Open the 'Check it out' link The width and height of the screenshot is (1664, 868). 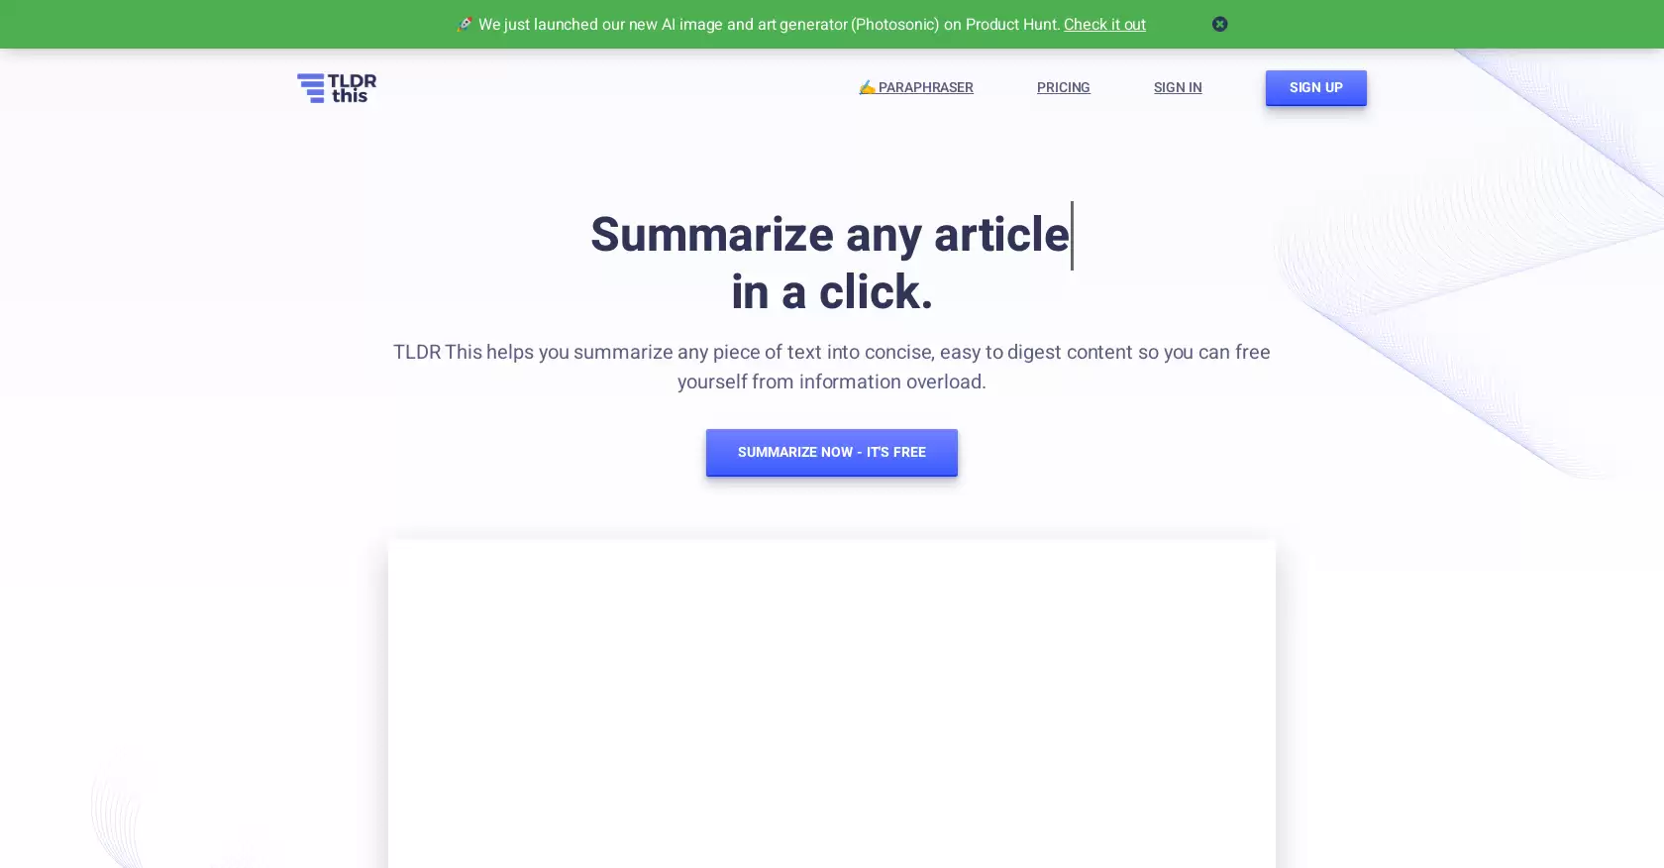click(x=1104, y=24)
